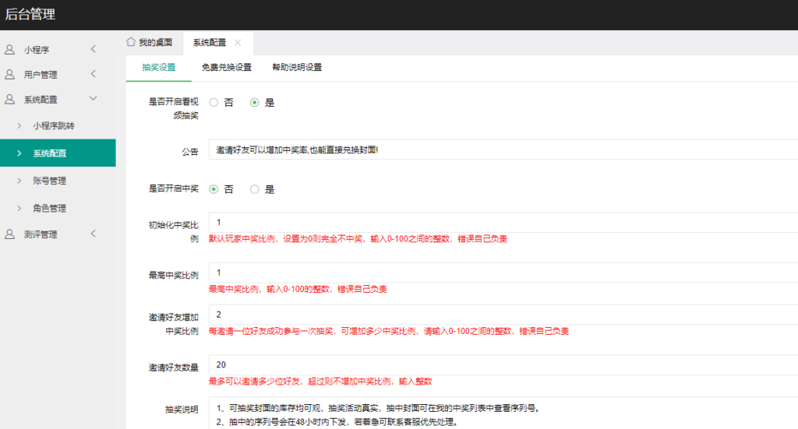The image size is (798, 429).
Task: Click the arrow icon before 小程序跳转
Action: tap(19, 125)
